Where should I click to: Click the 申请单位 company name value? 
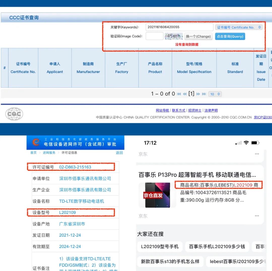(x=85, y=179)
